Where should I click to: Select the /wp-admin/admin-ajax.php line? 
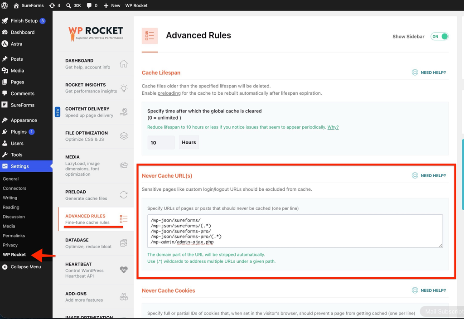coord(182,242)
